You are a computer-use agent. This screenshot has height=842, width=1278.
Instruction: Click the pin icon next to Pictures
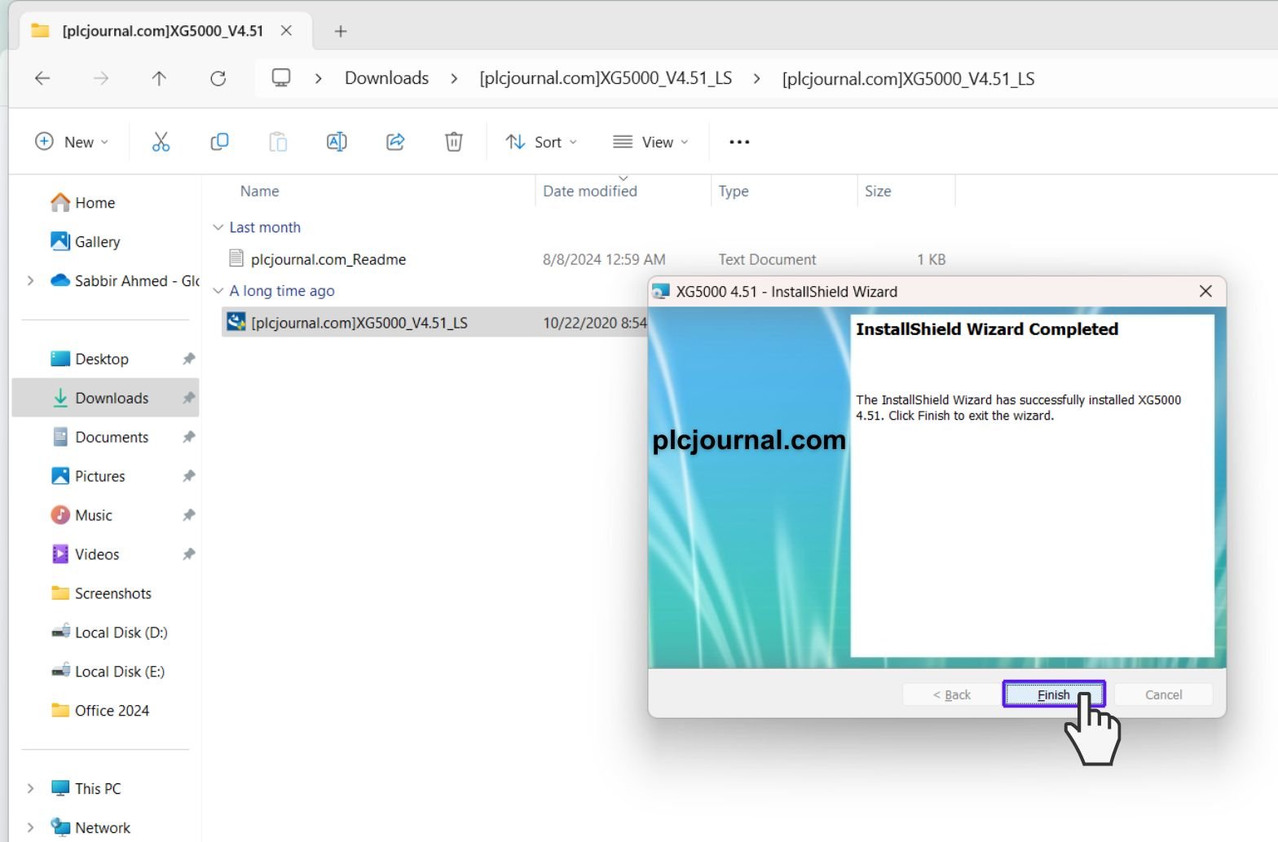coord(188,476)
